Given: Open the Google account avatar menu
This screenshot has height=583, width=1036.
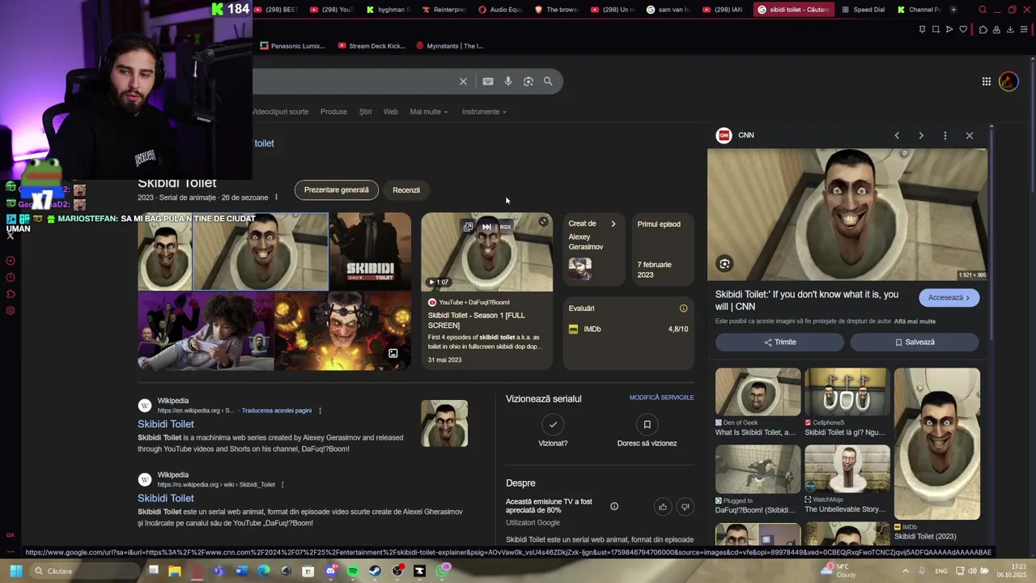Looking at the screenshot, I should 1008,81.
